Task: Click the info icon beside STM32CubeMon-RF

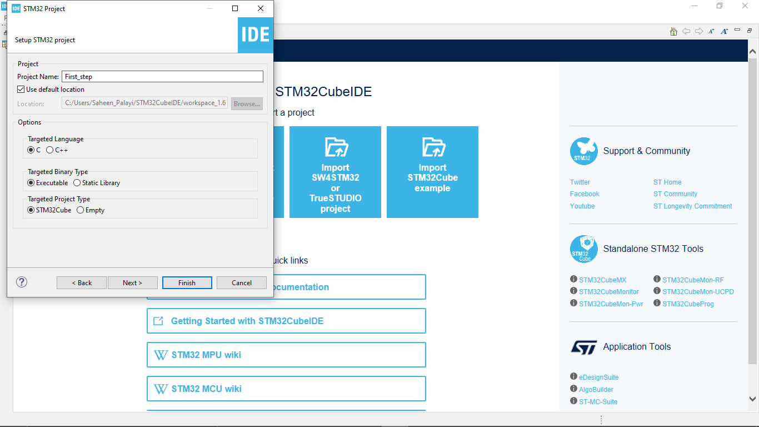Action: (657, 279)
